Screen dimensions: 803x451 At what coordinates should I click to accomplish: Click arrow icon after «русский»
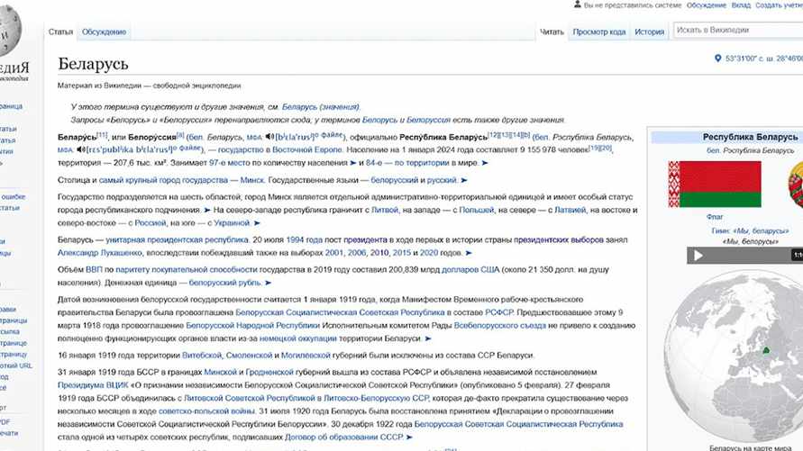point(464,181)
